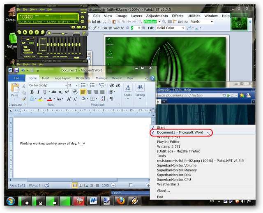Align text left in Word
Image resolution: width=263 pixels, height=213 pixels.
[83, 92]
